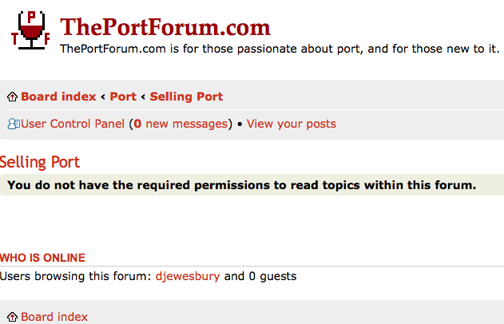Click the arrow separator before Selling Port

pyautogui.click(x=143, y=97)
